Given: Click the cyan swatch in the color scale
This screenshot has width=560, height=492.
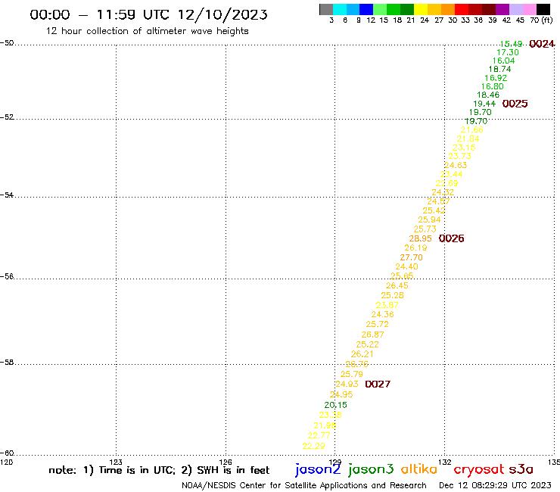Looking at the screenshot, I should click(x=340, y=9).
